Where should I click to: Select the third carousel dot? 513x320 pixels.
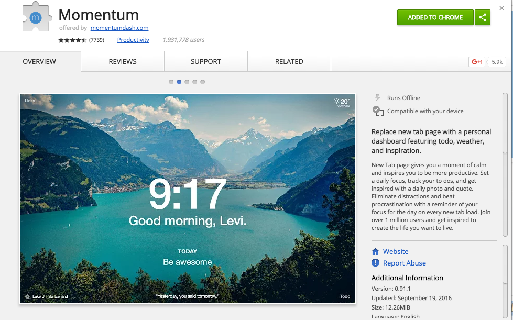point(187,82)
